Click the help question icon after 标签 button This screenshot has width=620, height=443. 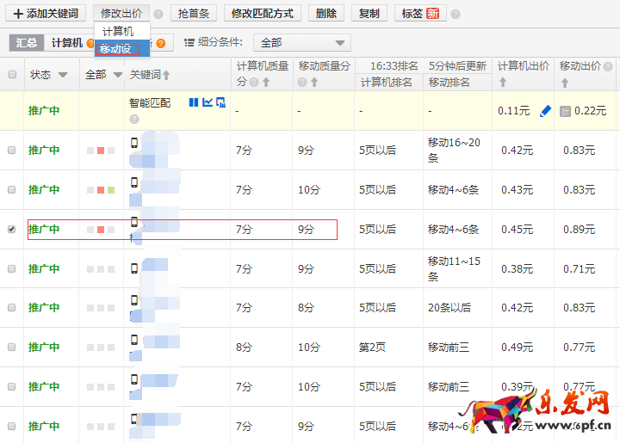point(456,15)
